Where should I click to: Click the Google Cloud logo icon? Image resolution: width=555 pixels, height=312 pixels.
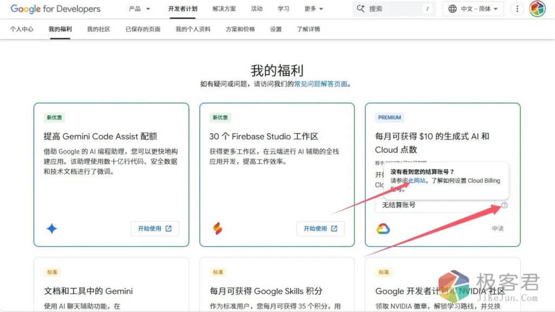[x=383, y=229]
